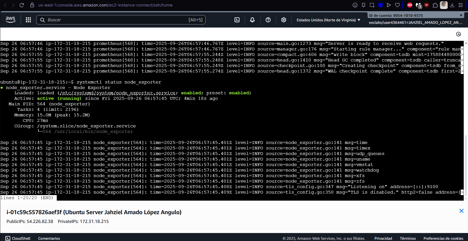Open the AWS settings gear
Image resolution: width=468 pixels, height=241 pixels.
pos(284,20)
